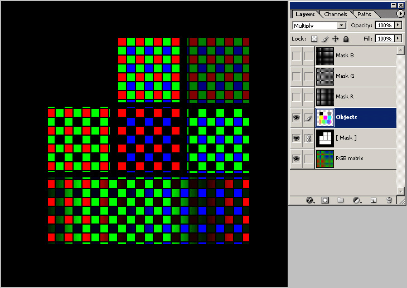Toggle lock all padlock icon
This screenshot has height=288, width=407.
point(346,39)
